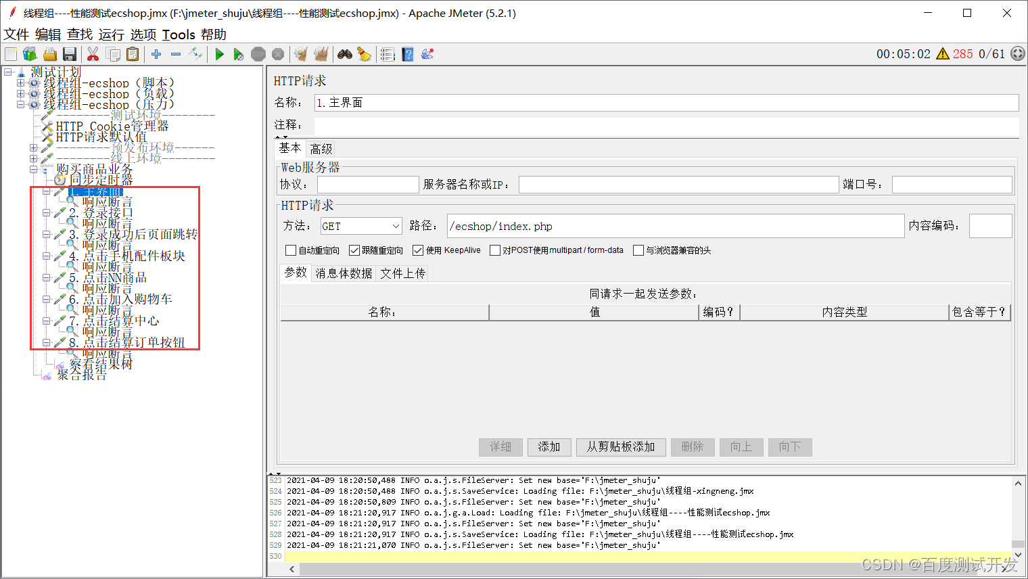Select the 聚合报告 listener node
Viewport: 1028px width, 579px height.
[82, 375]
